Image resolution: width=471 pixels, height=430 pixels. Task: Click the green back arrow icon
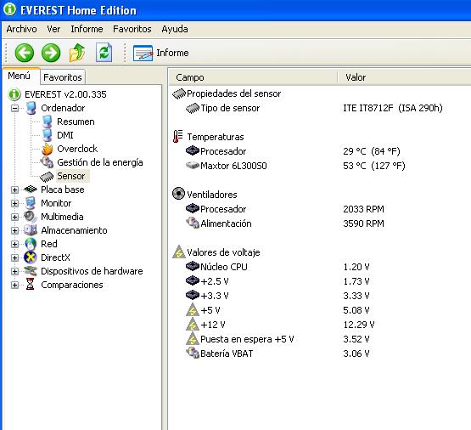[x=25, y=53]
